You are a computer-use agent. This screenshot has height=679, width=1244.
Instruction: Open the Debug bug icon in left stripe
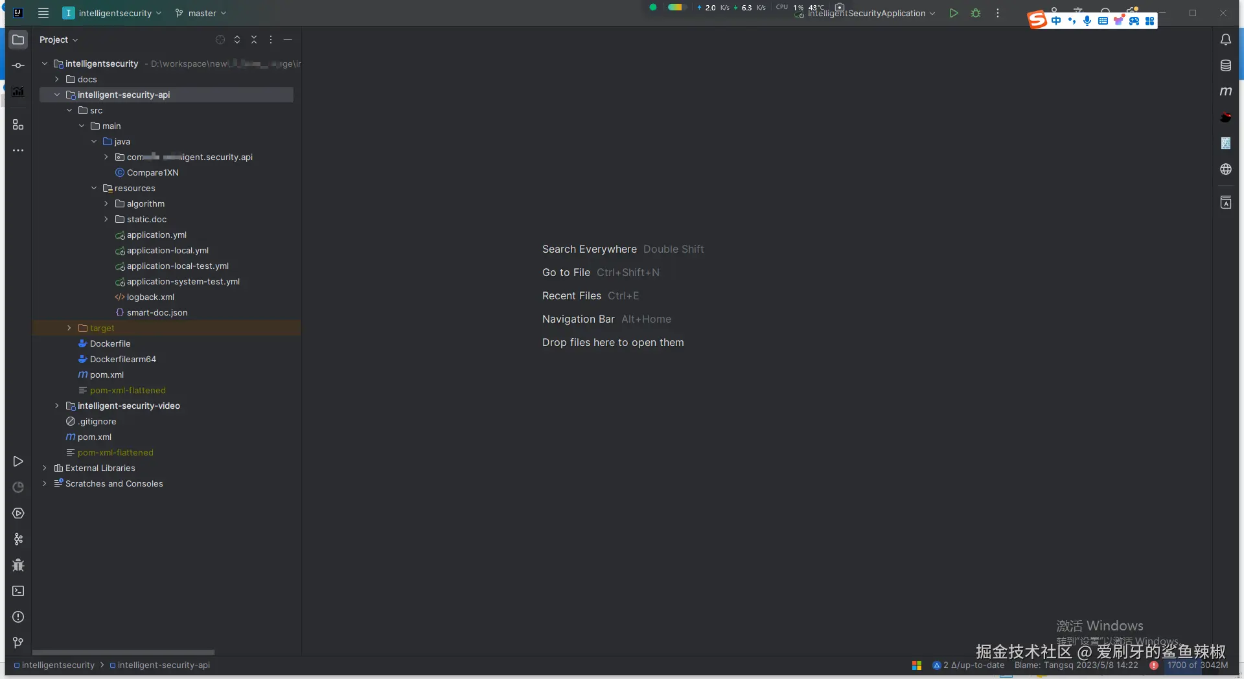pos(18,565)
